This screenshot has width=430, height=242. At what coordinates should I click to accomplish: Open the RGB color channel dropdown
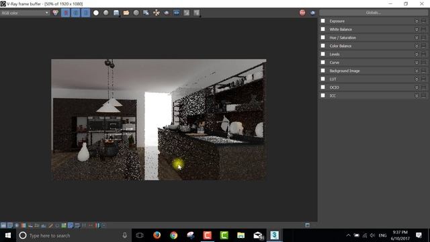pyautogui.click(x=25, y=13)
